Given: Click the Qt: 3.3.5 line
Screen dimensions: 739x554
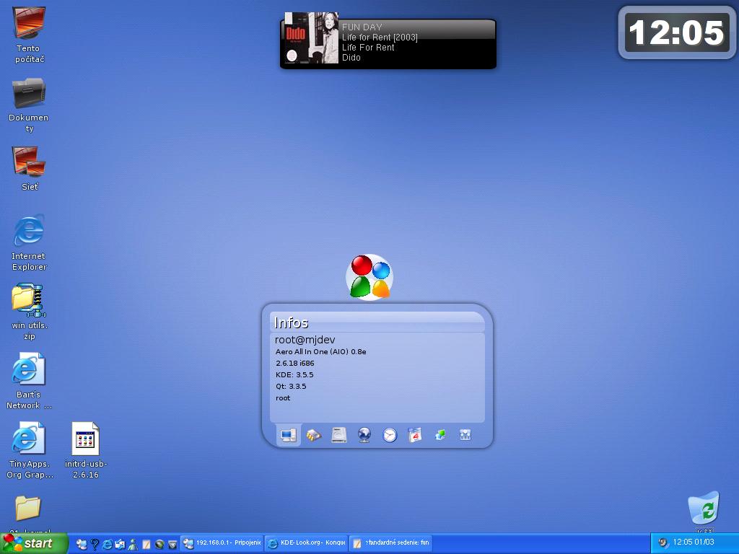Looking at the screenshot, I should [291, 386].
